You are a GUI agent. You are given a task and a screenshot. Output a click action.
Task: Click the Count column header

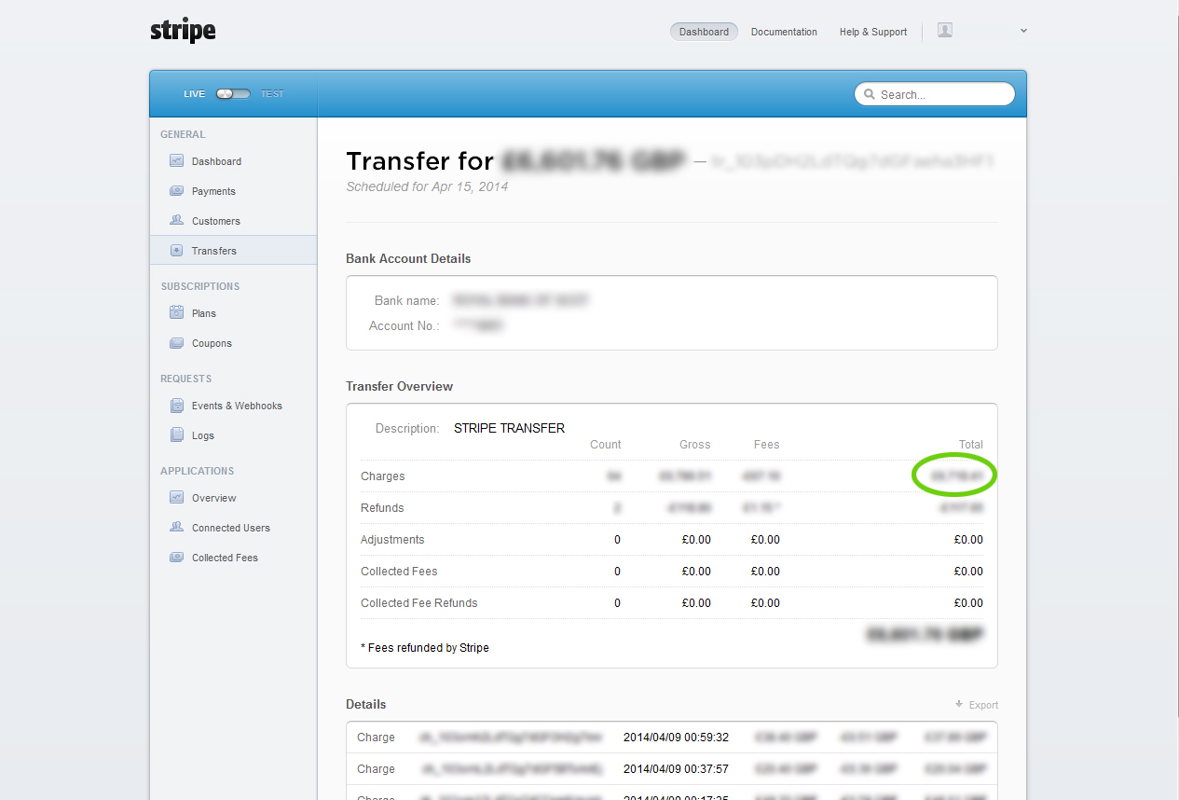click(606, 445)
